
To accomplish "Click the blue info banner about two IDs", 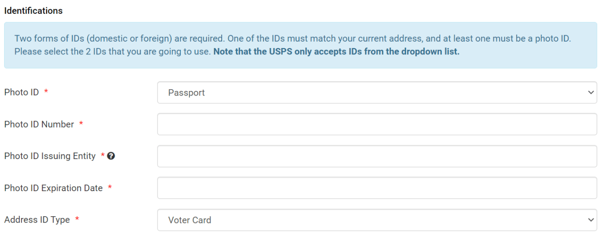I will [301, 45].
